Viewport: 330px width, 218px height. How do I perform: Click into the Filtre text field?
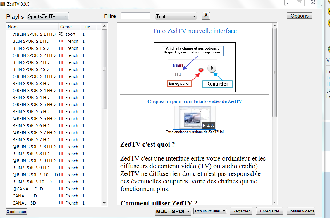click(x=136, y=16)
